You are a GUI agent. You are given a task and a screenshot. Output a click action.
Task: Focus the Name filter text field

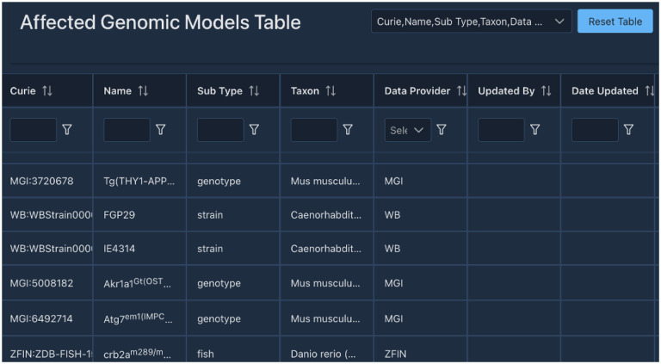coord(127,130)
